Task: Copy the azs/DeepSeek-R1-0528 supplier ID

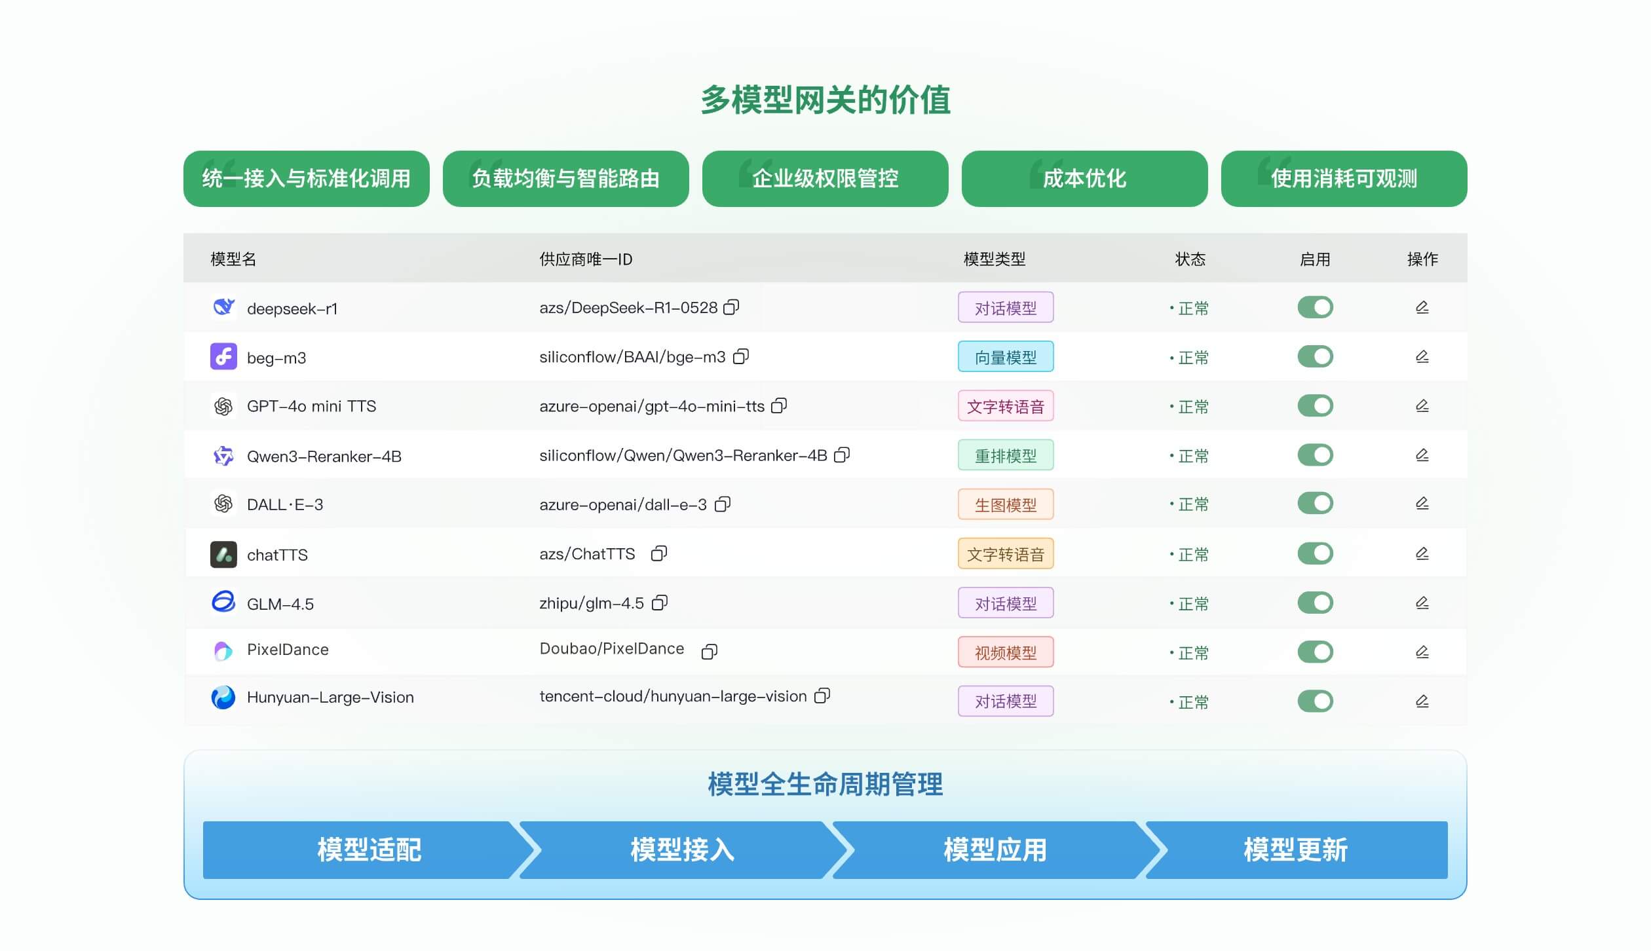Action: pyautogui.click(x=731, y=307)
